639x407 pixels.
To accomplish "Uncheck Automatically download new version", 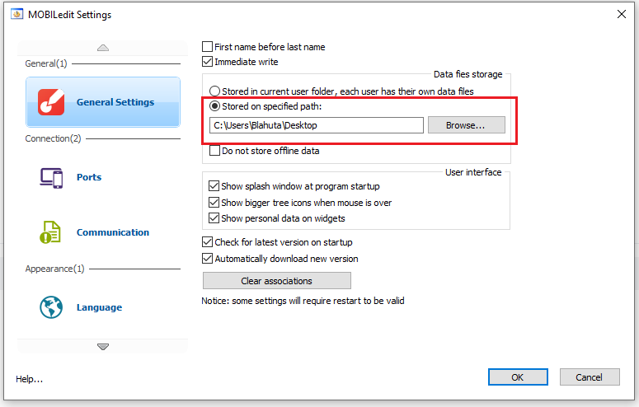I will tap(208, 259).
